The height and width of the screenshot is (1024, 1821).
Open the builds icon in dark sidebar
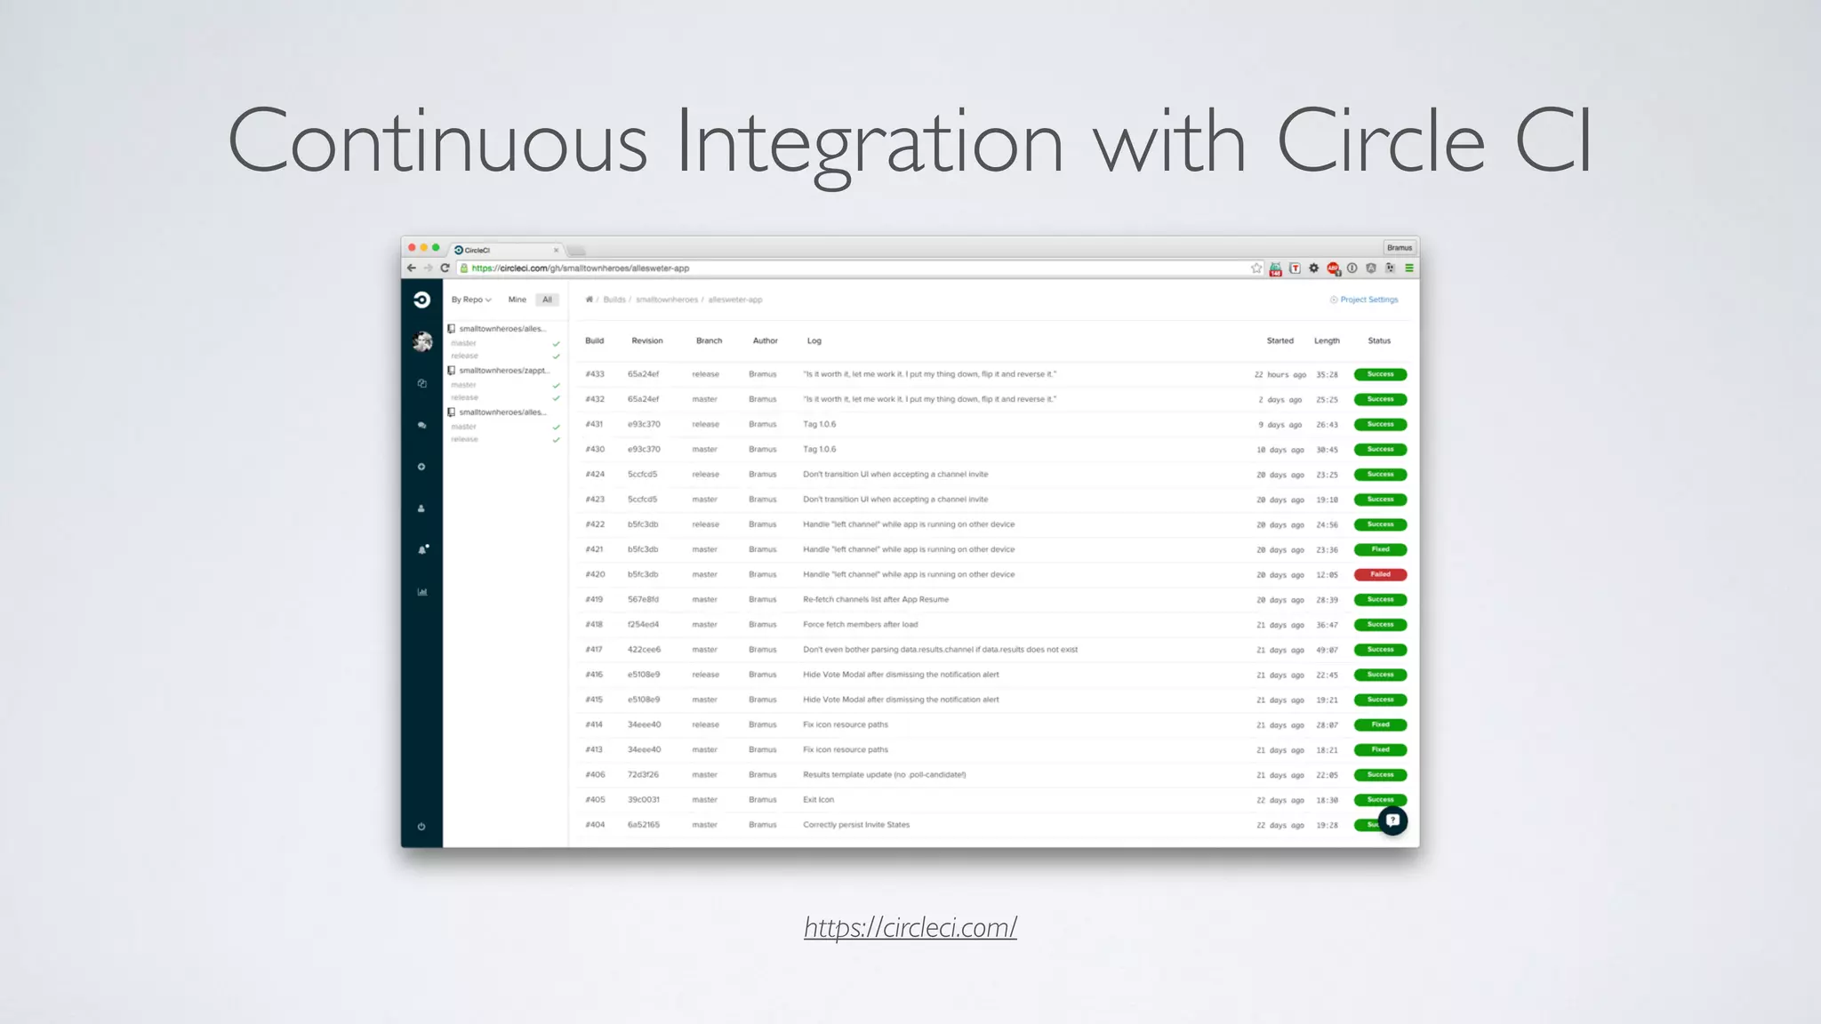[x=421, y=384]
